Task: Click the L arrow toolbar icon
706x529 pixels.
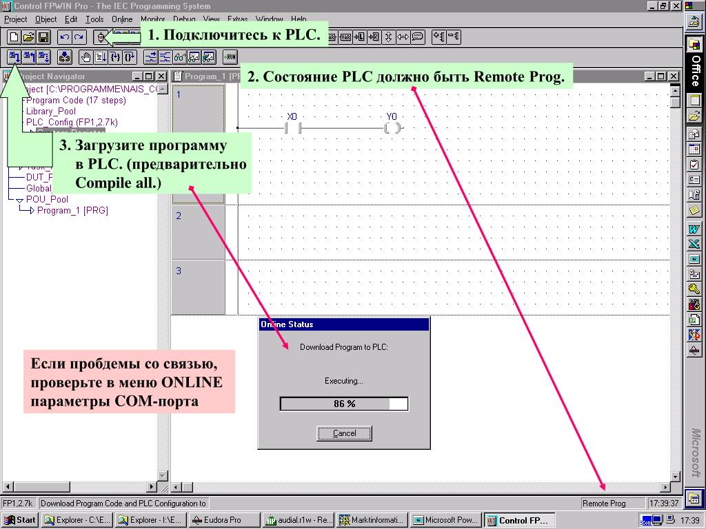Action: [x=359, y=37]
